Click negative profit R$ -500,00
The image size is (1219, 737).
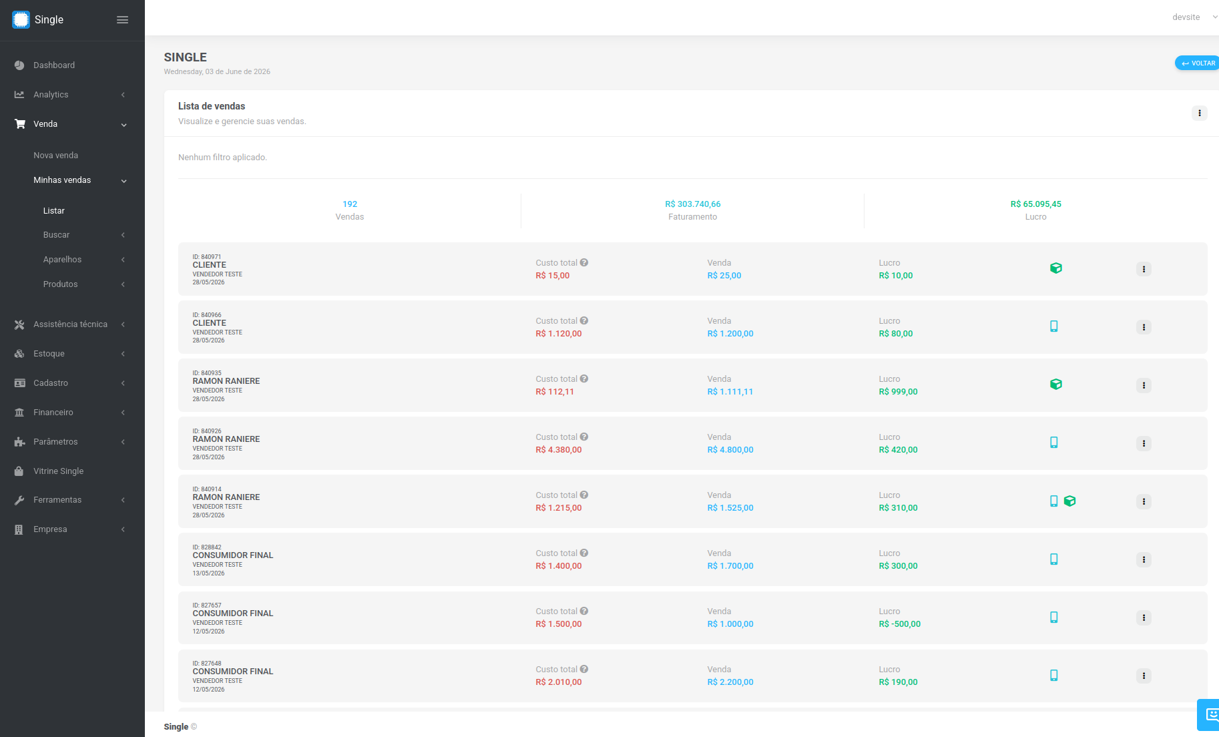pos(900,624)
